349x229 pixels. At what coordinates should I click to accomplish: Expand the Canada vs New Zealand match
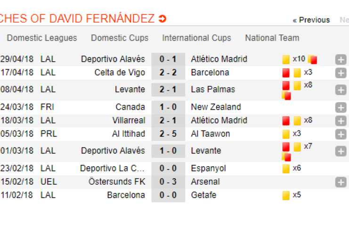click(341, 107)
